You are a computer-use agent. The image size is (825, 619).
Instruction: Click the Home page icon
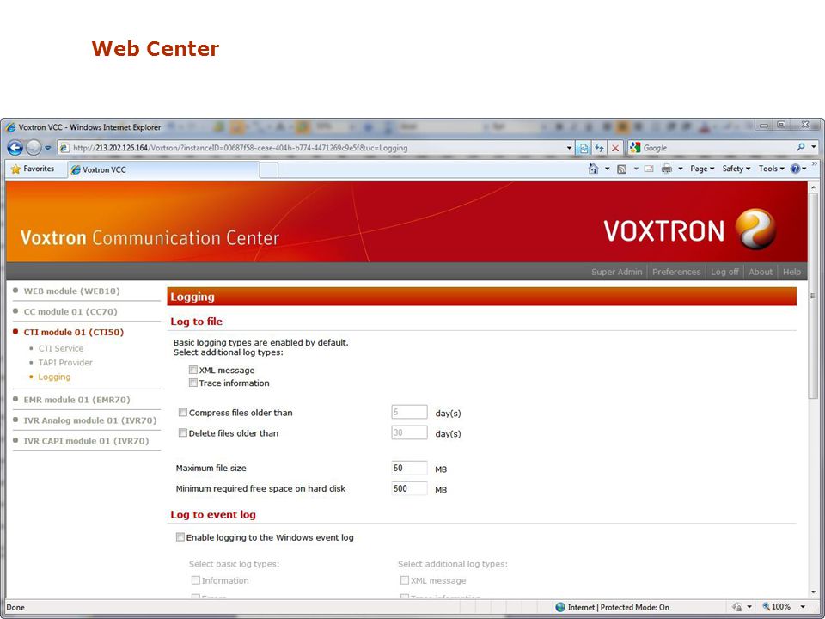(x=594, y=169)
